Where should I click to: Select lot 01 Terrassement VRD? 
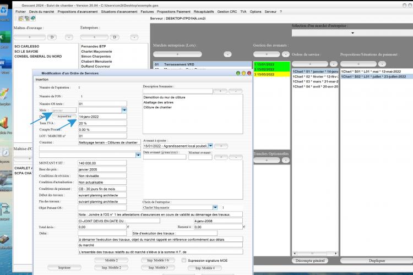point(202,64)
